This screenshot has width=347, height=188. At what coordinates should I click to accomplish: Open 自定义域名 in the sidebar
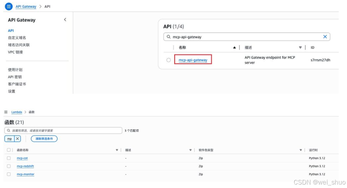17,38
